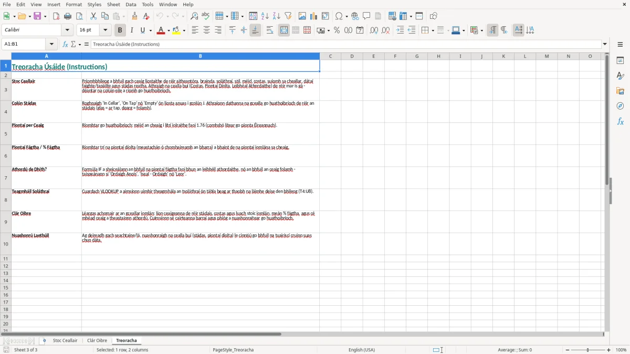Apply red font color swatch
This screenshot has height=354, width=630.
pyautogui.click(x=162, y=30)
